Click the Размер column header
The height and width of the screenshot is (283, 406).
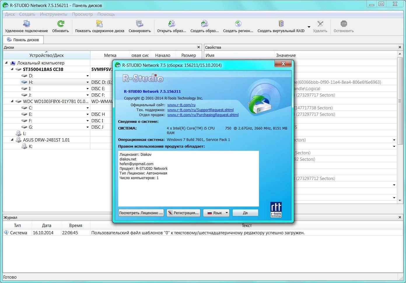tap(188, 55)
